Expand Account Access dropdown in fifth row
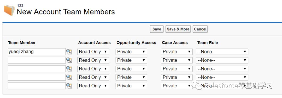The image size is (282, 98). click(x=93, y=86)
